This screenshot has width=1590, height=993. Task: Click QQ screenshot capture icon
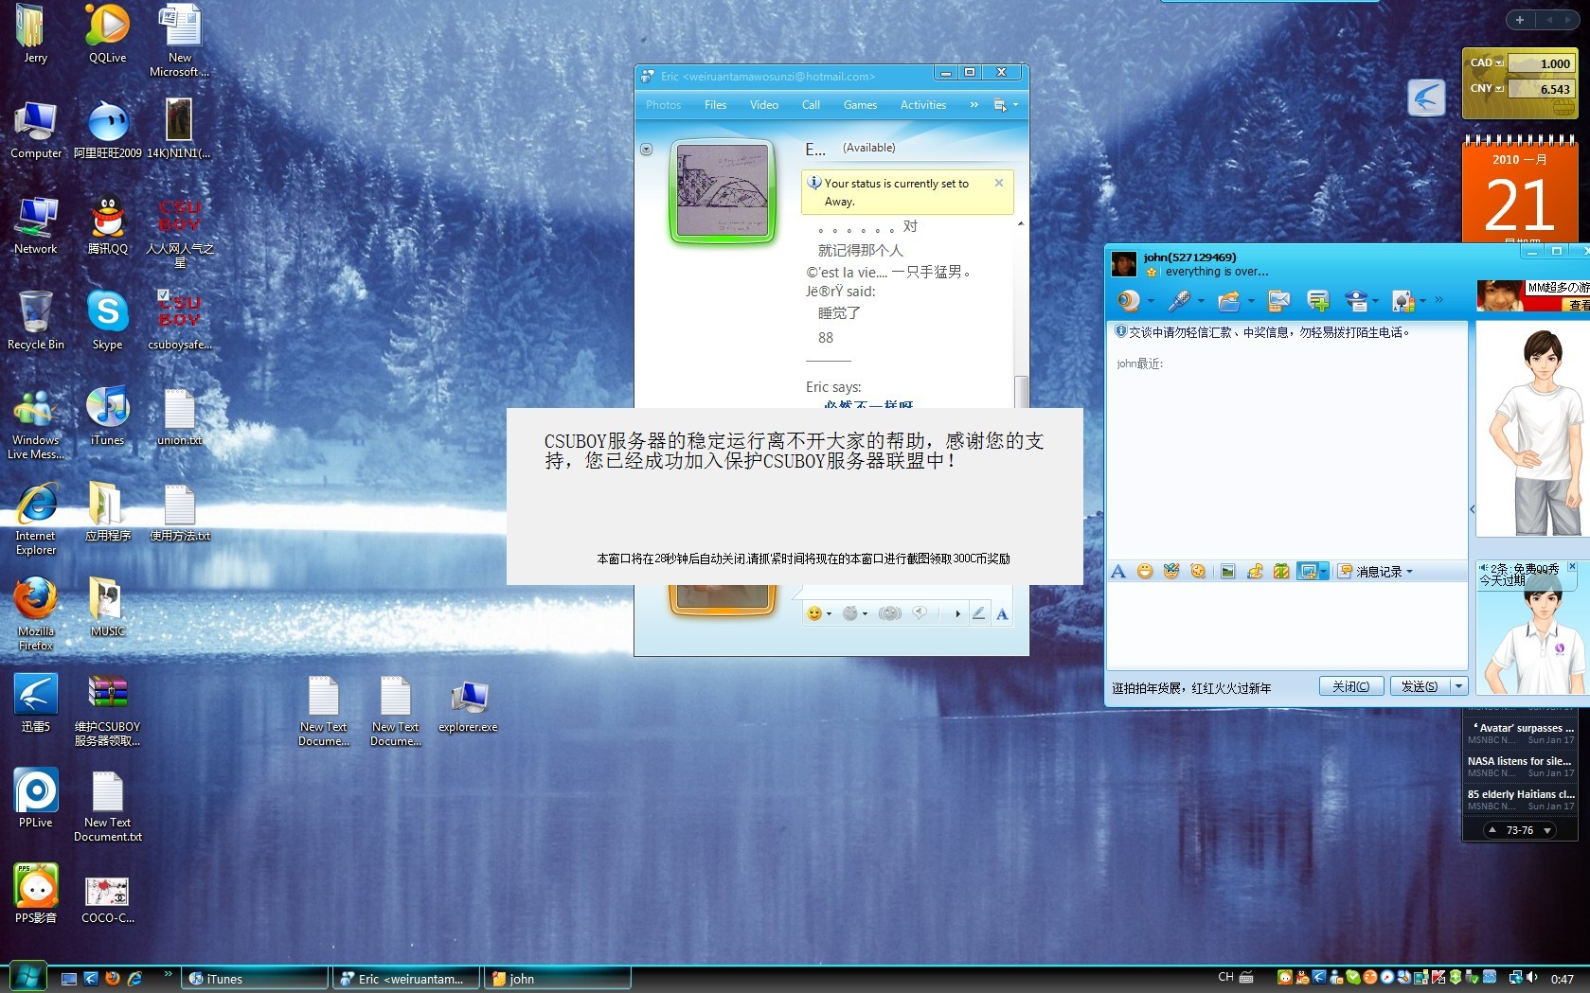coord(1308,571)
